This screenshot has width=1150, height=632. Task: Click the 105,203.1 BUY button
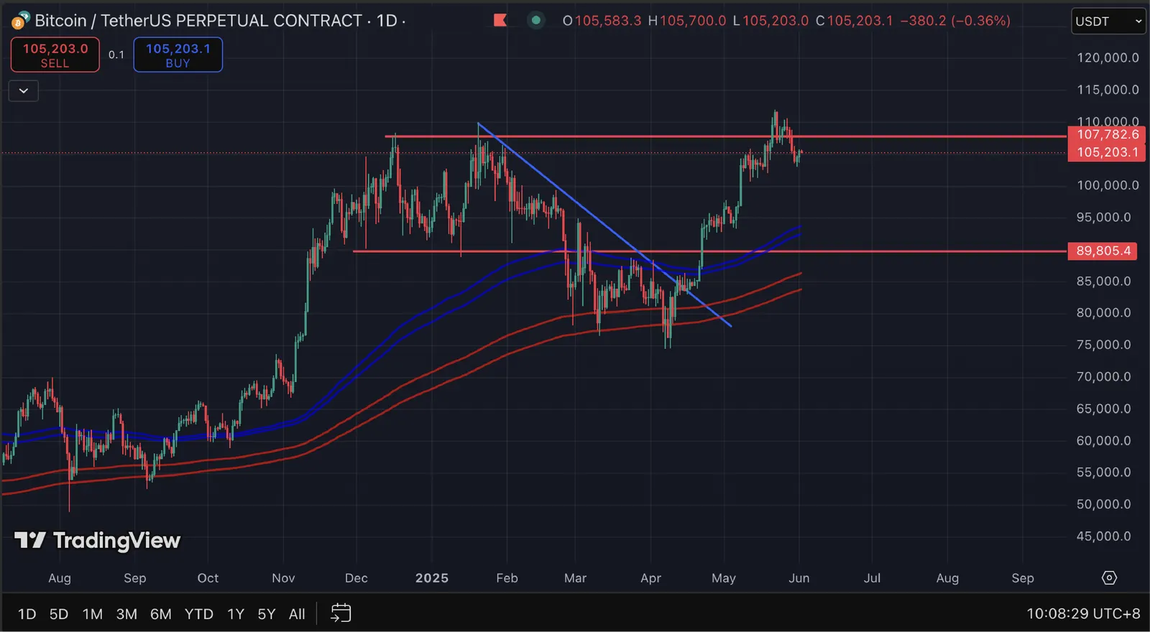pyautogui.click(x=178, y=55)
